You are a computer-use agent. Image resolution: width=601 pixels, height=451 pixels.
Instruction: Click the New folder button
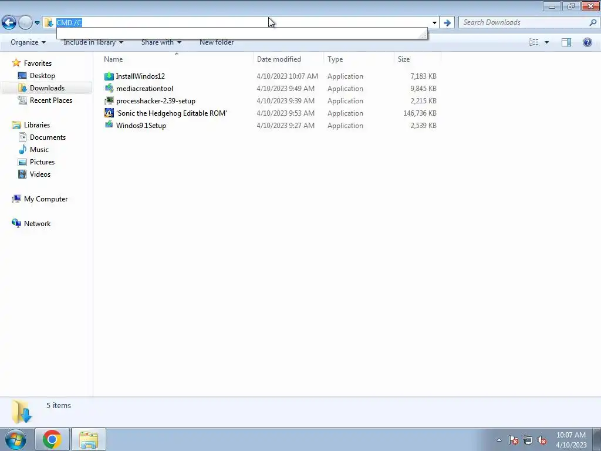217,42
